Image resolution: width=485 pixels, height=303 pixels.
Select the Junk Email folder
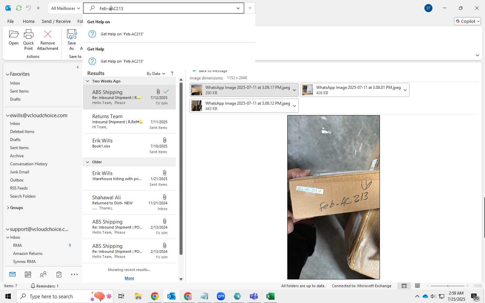(x=20, y=172)
